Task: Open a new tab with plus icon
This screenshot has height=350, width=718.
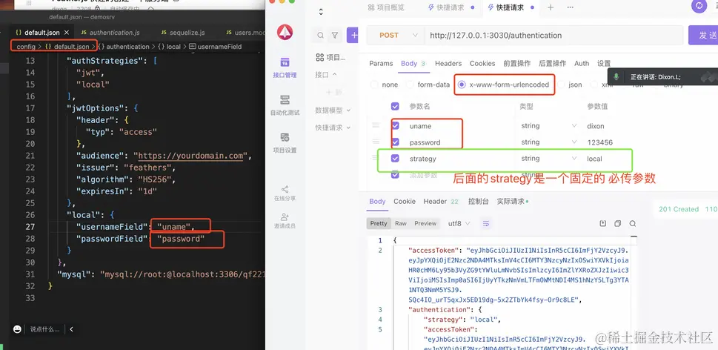Action: click(x=551, y=7)
